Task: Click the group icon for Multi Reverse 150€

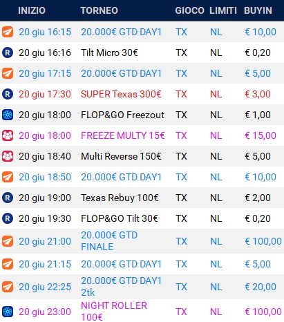Action: 8,156
